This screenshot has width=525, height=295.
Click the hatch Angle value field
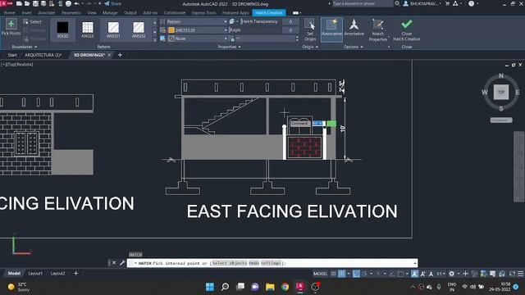(x=290, y=30)
